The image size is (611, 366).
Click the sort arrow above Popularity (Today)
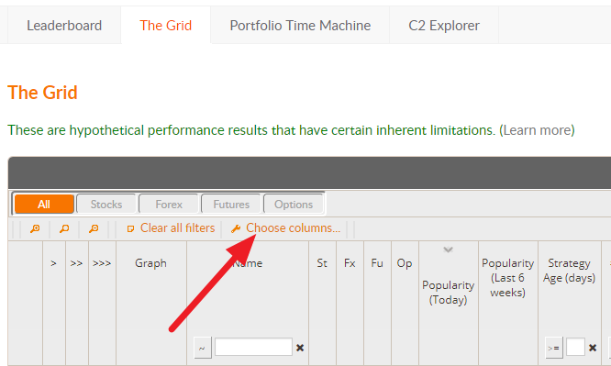click(x=448, y=250)
